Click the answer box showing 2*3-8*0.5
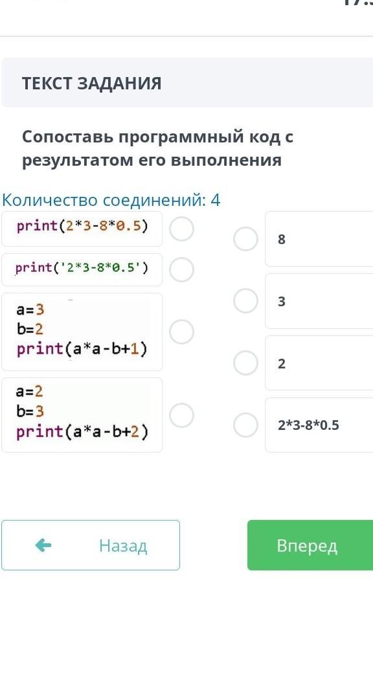The image size is (373, 685). [x=319, y=425]
